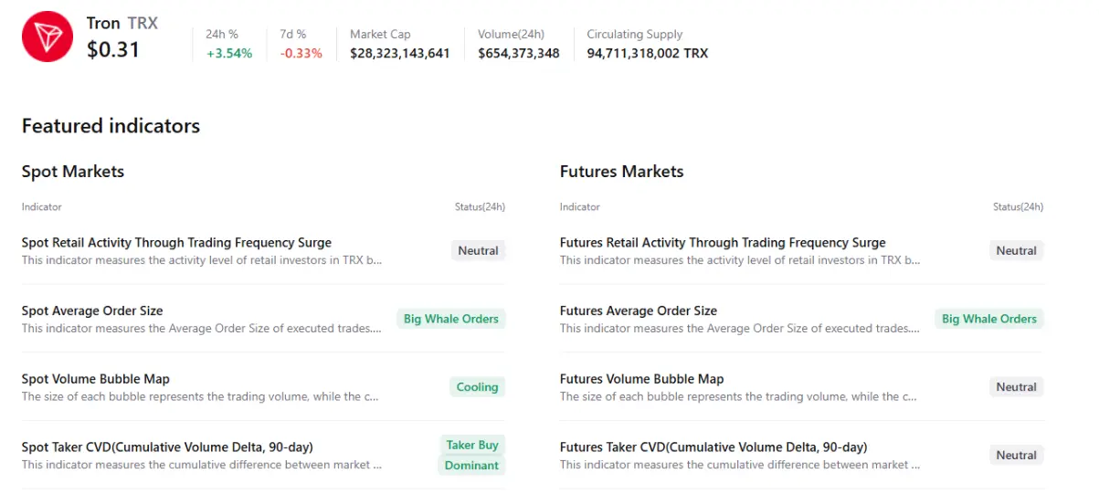1099x494 pixels.
Task: Click Neutral badge for Futures Taker CVD
Action: point(1016,455)
